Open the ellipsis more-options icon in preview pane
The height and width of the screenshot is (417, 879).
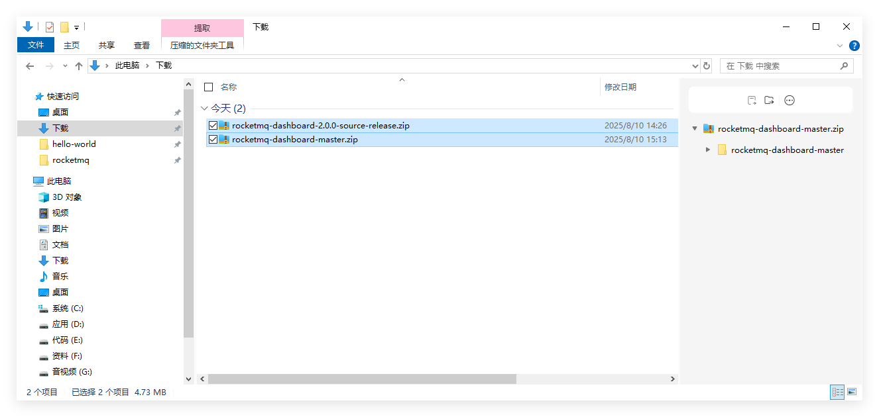pos(788,100)
